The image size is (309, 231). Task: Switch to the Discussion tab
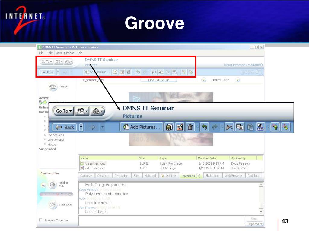tap(121, 176)
